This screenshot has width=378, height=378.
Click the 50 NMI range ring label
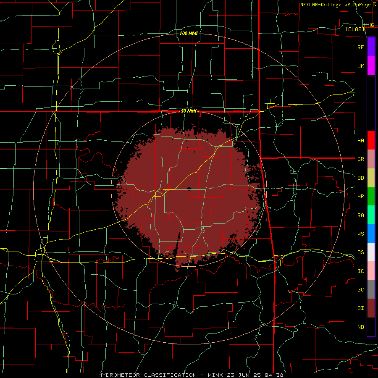tap(189, 111)
